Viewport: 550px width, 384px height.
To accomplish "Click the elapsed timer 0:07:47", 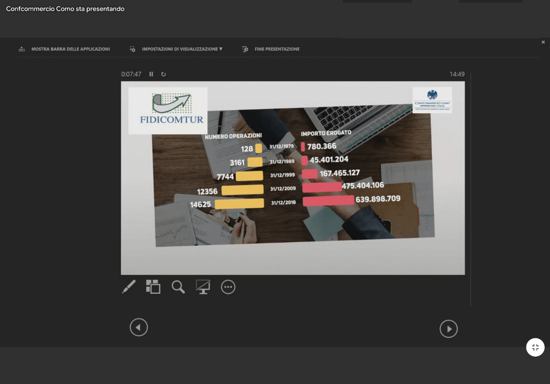I will point(131,74).
